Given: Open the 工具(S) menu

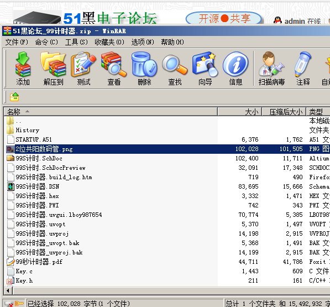Looking at the screenshot, I should click(x=76, y=42).
